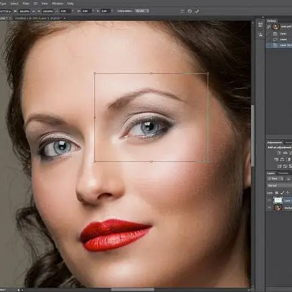Open the layer blend mode Normal dropdown

[x=279, y=186]
